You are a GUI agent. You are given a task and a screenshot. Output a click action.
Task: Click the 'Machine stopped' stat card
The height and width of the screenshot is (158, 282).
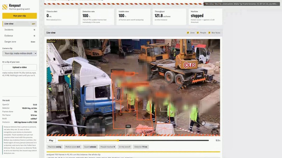(206, 16)
